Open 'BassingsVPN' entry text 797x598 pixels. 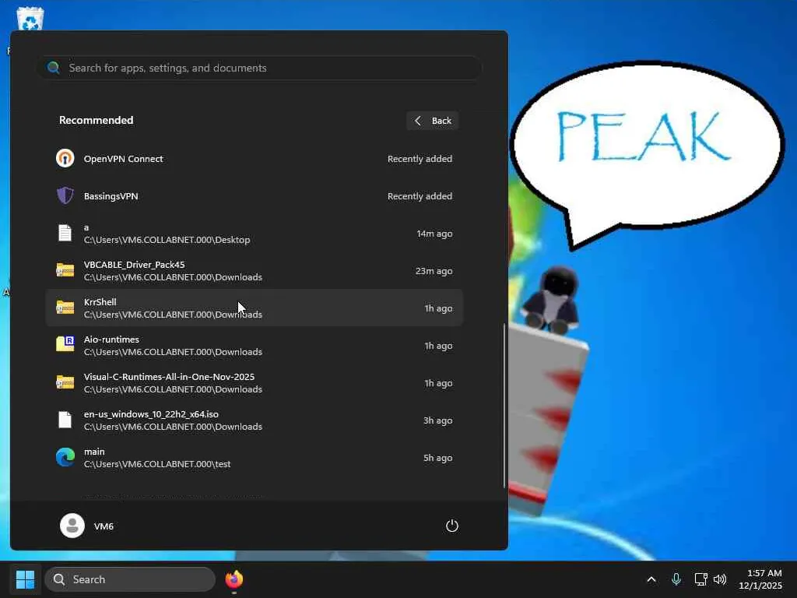[x=111, y=196]
